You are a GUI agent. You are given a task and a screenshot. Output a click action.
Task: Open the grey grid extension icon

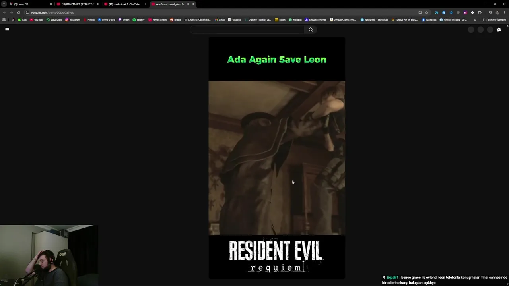click(x=458, y=12)
